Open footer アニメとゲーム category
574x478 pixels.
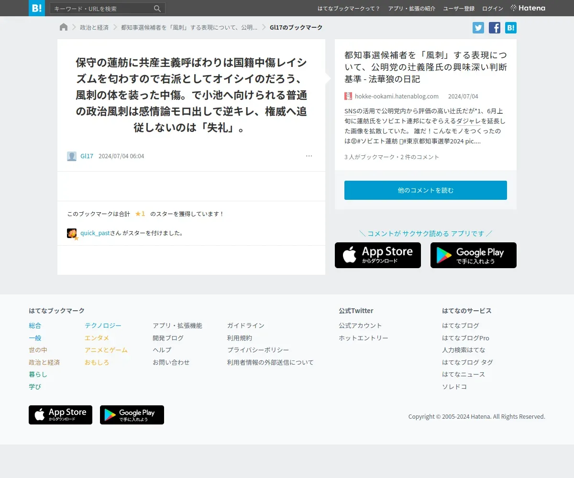(106, 350)
